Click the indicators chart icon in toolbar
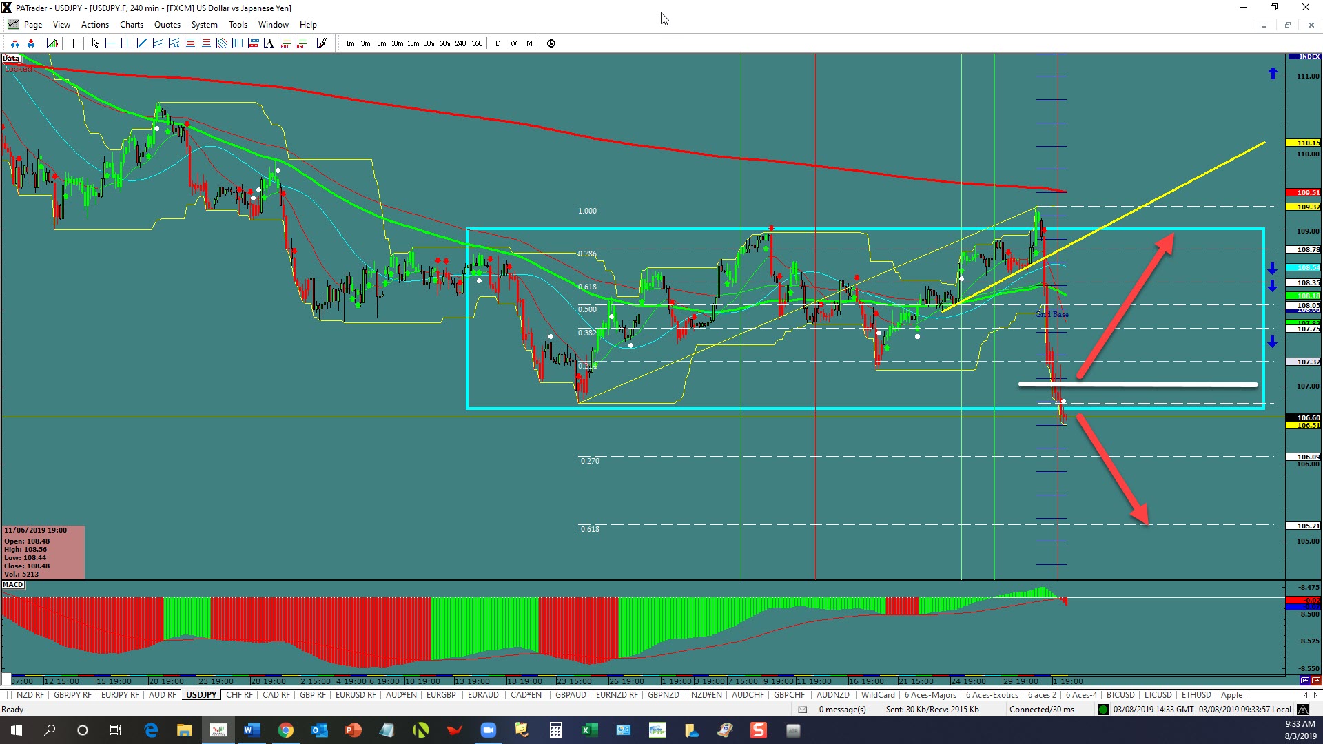 tap(52, 43)
